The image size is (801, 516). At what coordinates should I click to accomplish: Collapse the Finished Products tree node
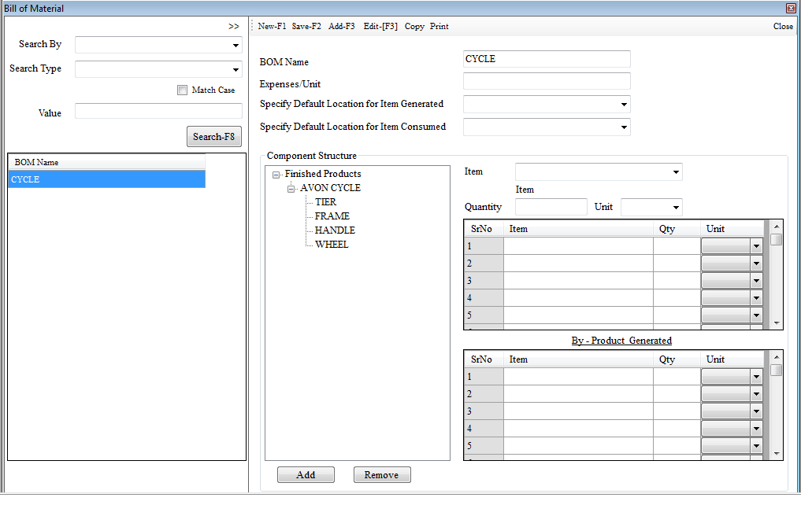tap(276, 175)
